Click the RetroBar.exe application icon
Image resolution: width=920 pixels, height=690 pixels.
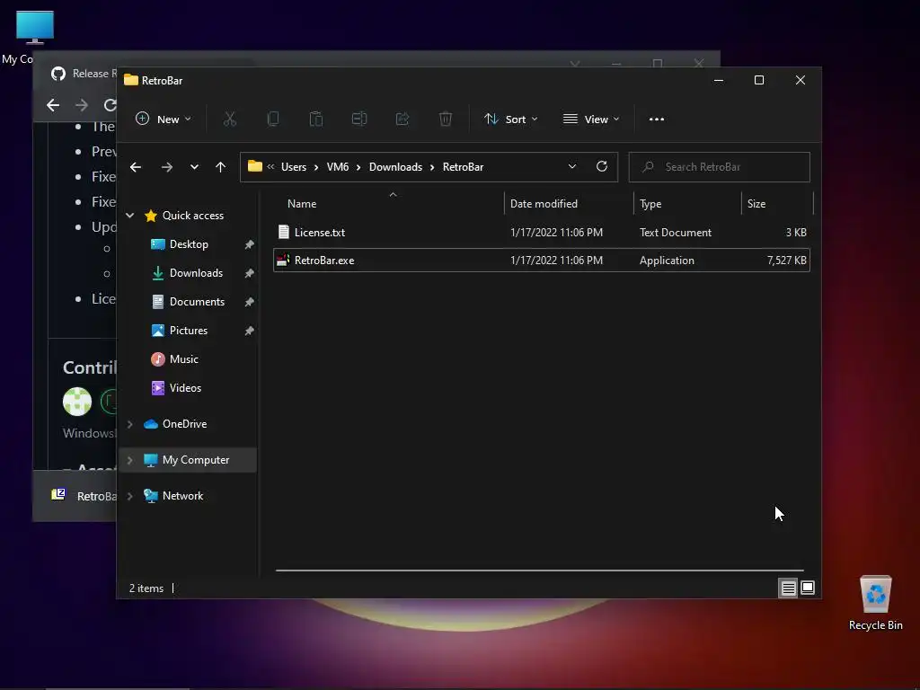point(283,261)
